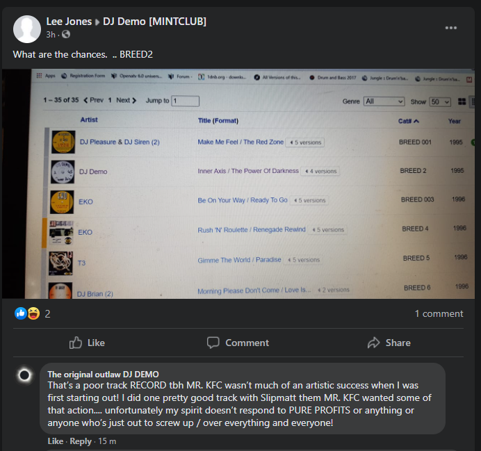Open DJ Demo record label thumbnail

tap(63, 172)
